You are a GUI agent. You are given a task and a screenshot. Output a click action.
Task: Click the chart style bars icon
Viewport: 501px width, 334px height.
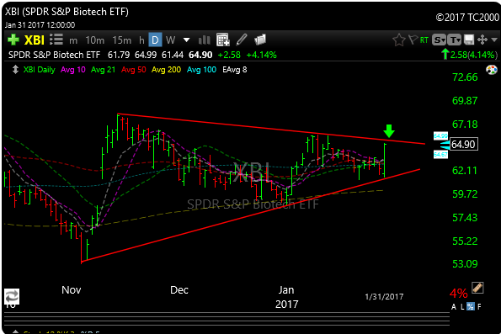coord(204,40)
